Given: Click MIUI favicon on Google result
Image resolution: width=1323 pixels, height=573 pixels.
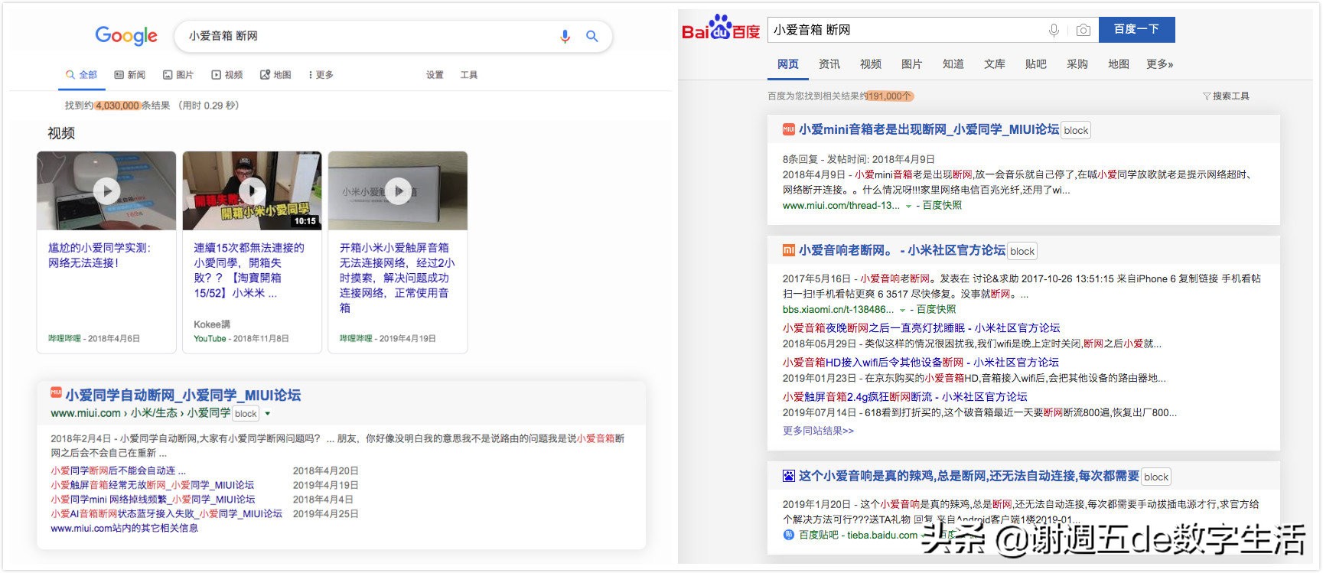Looking at the screenshot, I should [x=56, y=392].
